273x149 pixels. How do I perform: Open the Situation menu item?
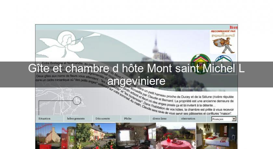click(x=45, y=119)
